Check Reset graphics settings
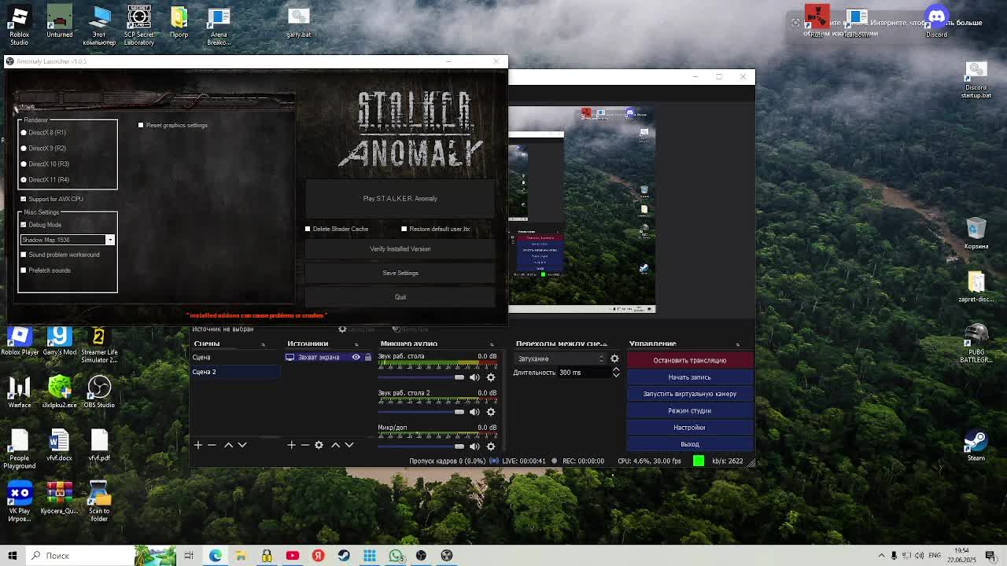 coord(141,125)
